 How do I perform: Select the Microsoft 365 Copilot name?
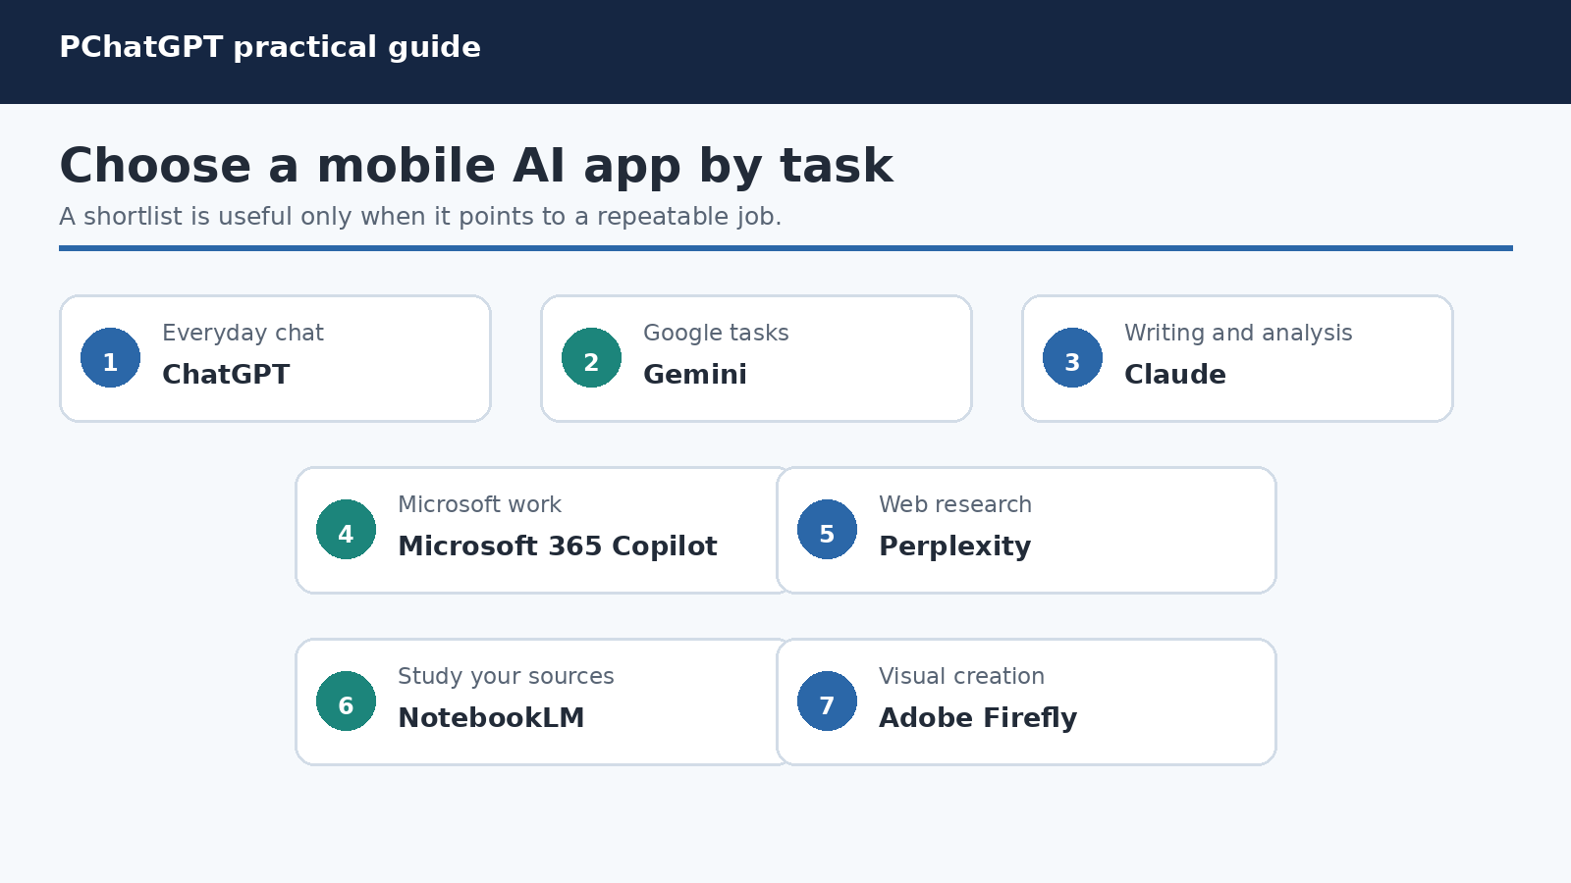(558, 546)
